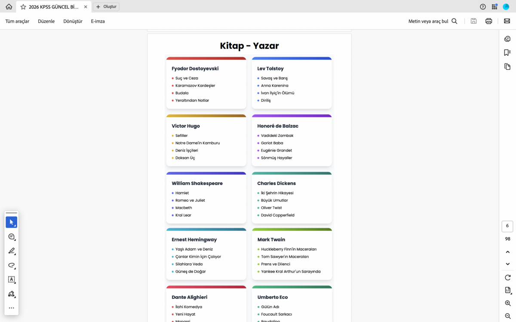Choose the Add text box tool
This screenshot has width=516, height=322.
pos(12,279)
